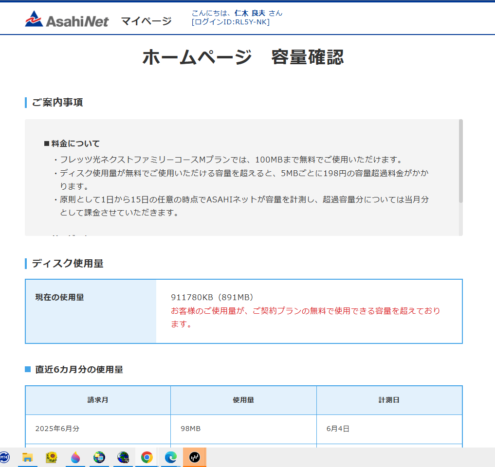The width and height of the screenshot is (495, 467).
Task: Click the globe-with-monitor taskbar icon
Action: (x=99, y=457)
